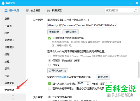Close the system settings window
Screen dimensions: 140x101
tap(137, 3)
